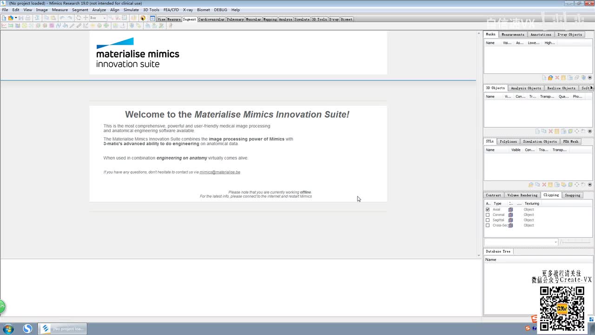Click the window layout icon before View tab

152,18
